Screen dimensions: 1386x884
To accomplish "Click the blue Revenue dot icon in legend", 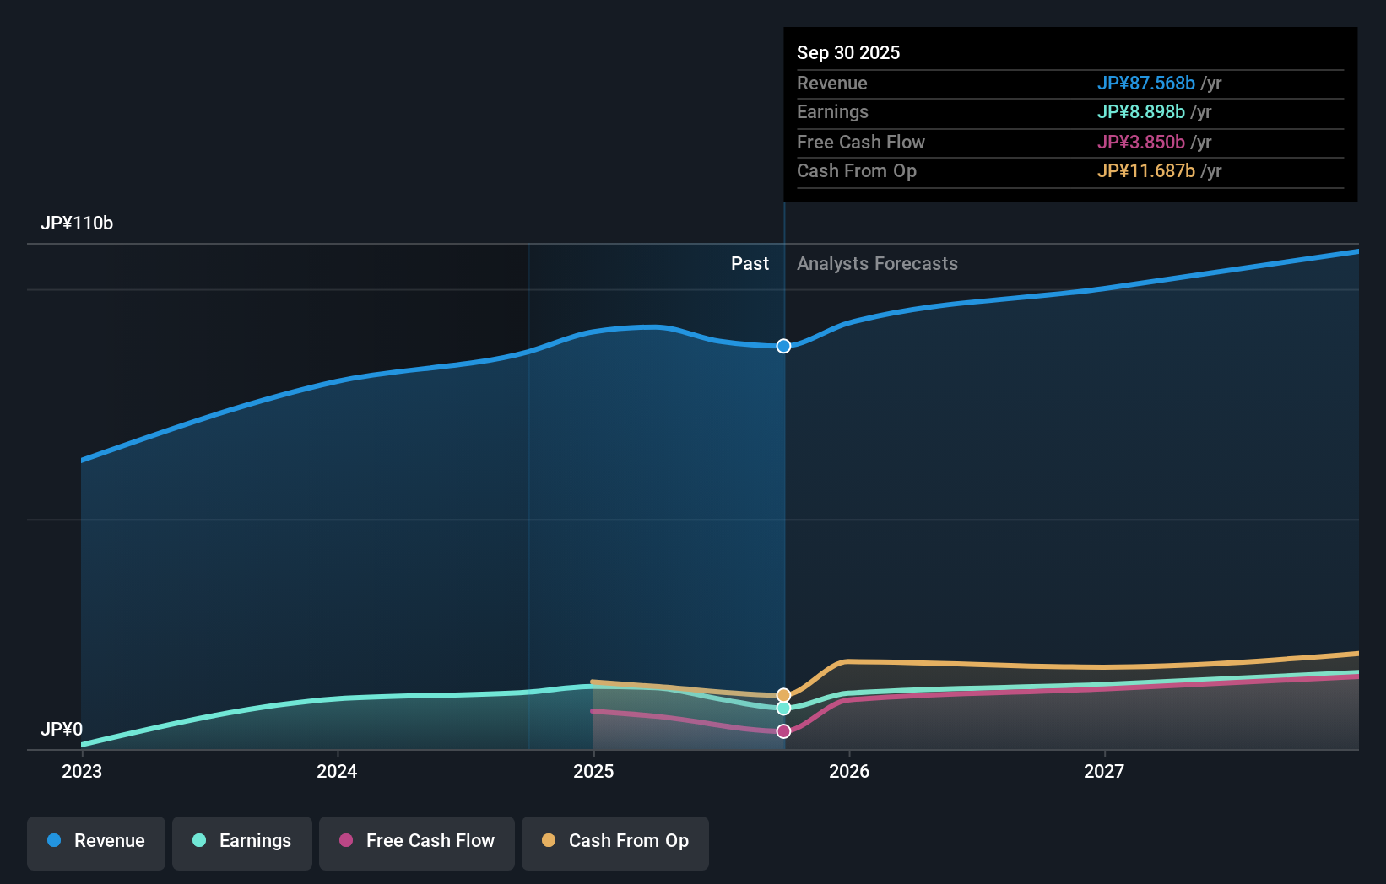I will coord(54,841).
